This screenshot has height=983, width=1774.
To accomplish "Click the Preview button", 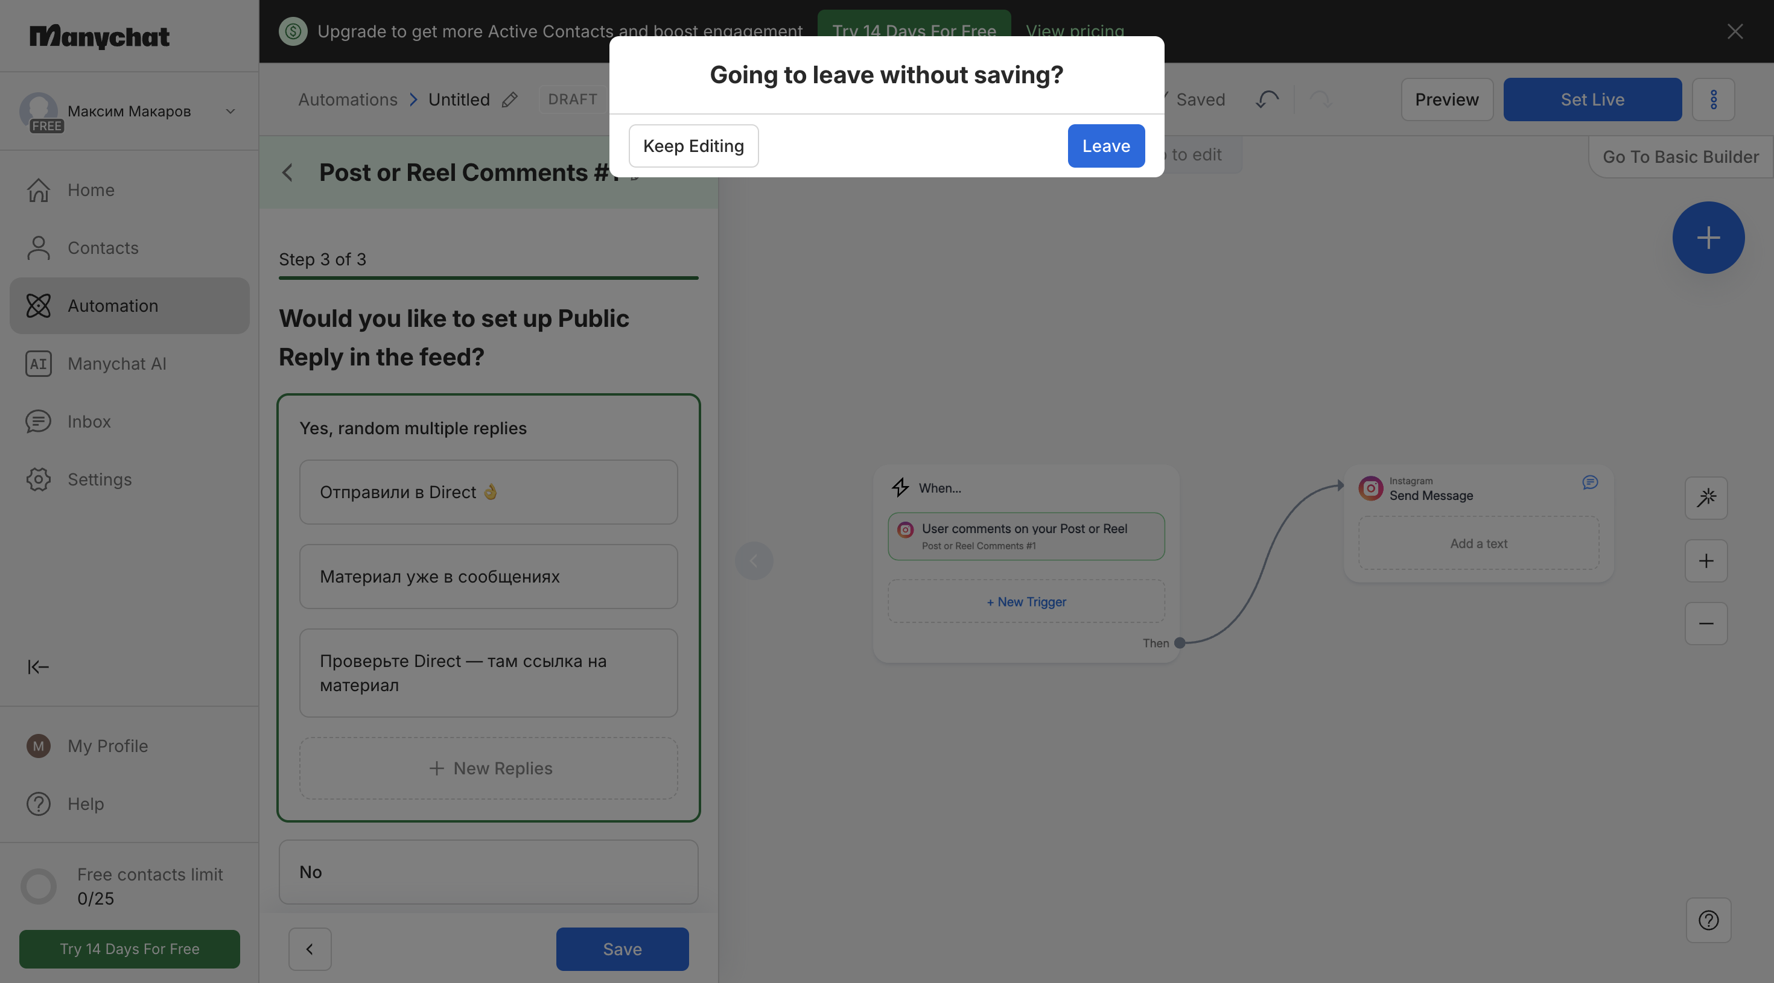I will [x=1447, y=100].
